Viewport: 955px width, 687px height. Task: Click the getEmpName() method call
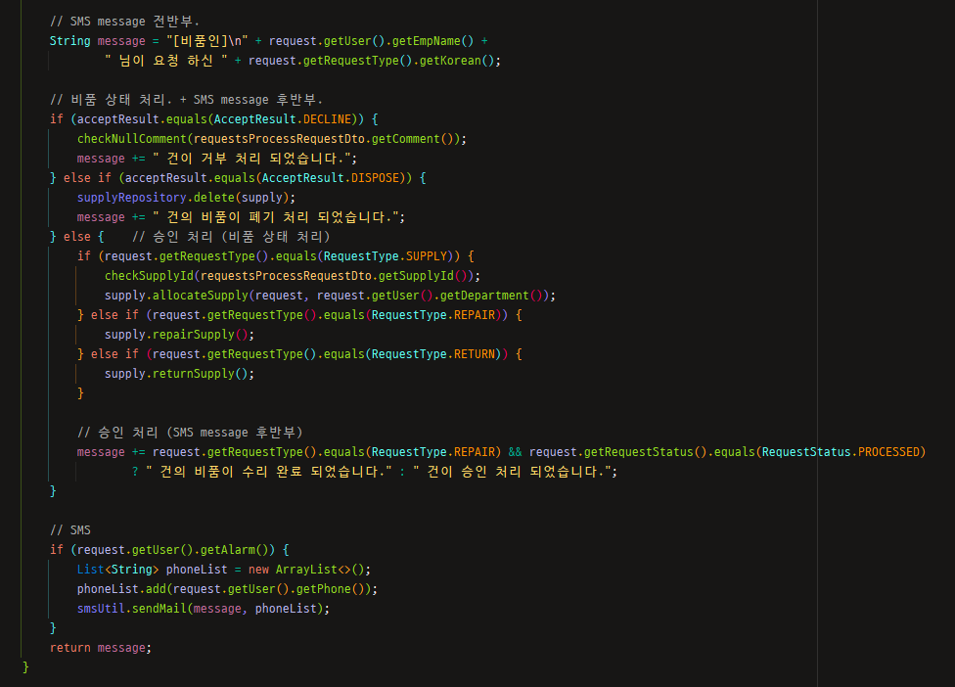point(432,41)
